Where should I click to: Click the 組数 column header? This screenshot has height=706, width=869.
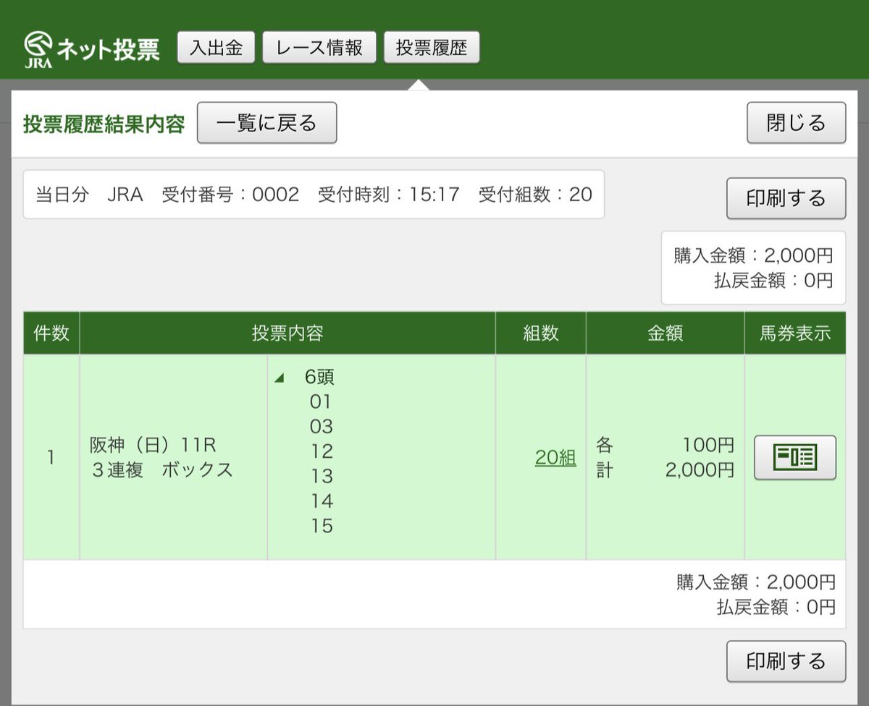(x=541, y=333)
